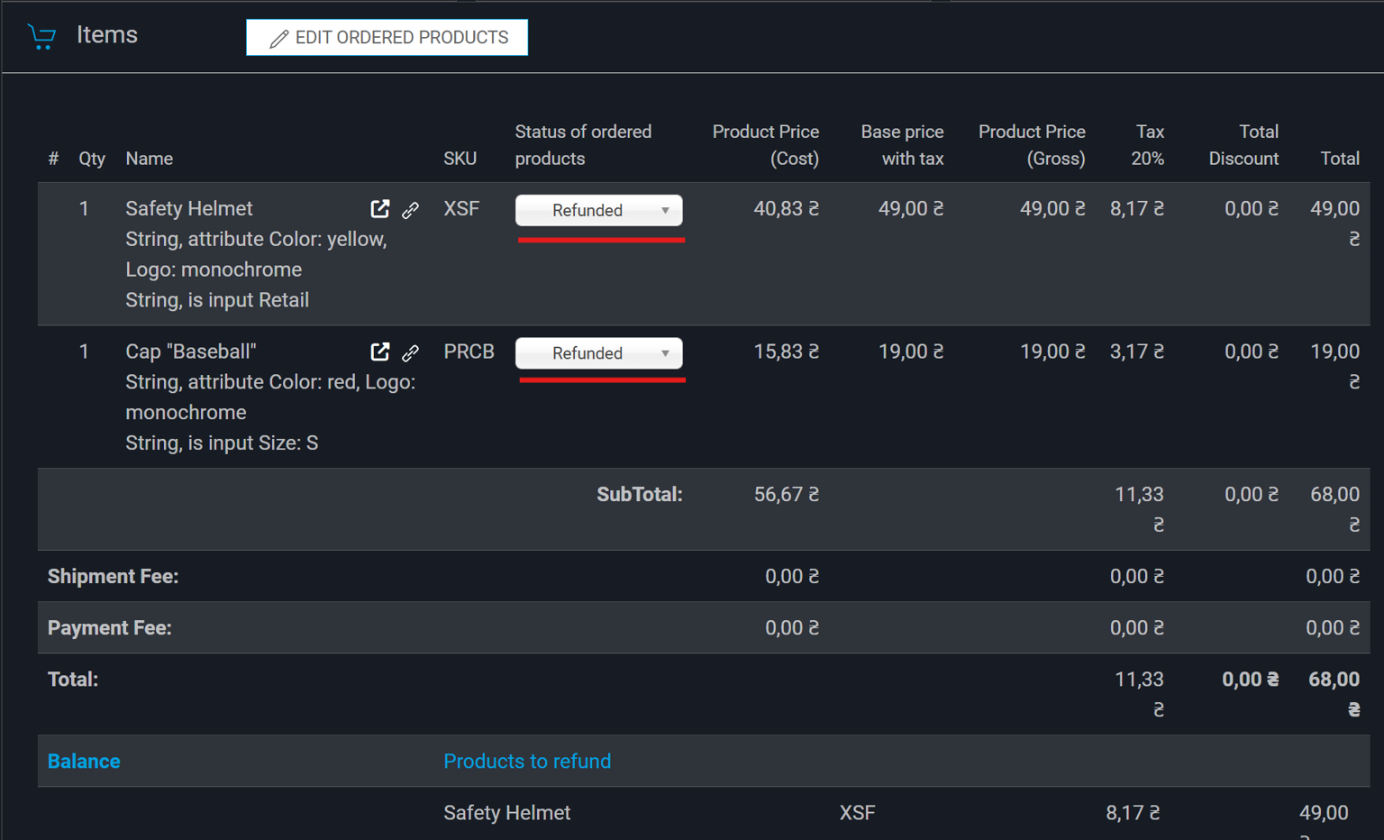Viewport: 1384px width, 840px height.
Task: Open Safety Helmet in new window icon
Action: tap(380, 209)
